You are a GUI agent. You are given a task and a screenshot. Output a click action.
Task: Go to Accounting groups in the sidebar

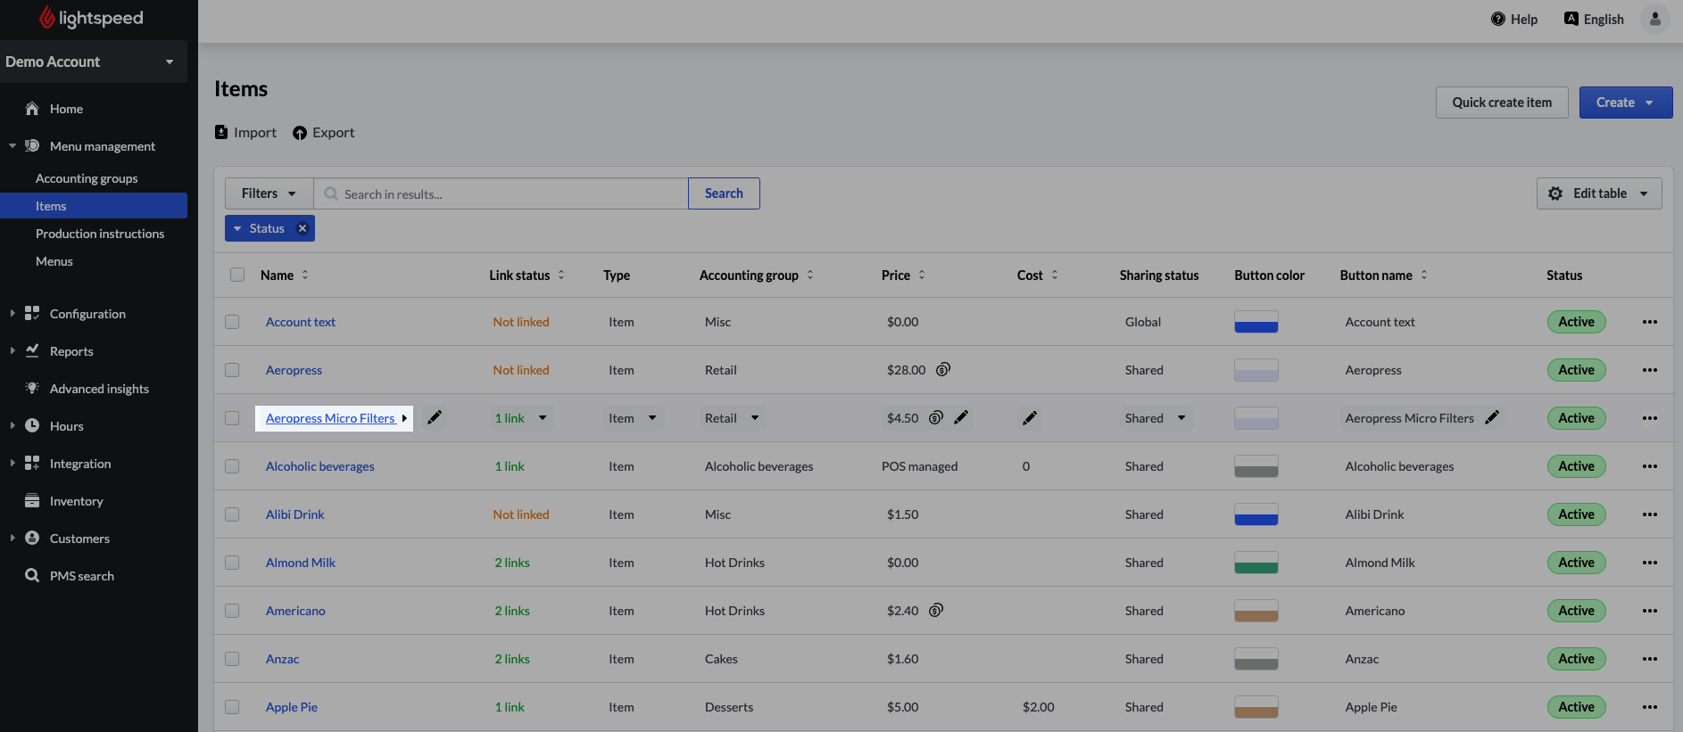coord(87,178)
